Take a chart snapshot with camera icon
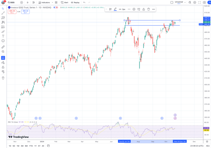This screenshot has height=148, width=211. [204, 2]
